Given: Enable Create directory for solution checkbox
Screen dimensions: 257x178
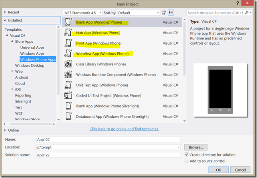Looking at the screenshot, I should click(x=186, y=154).
